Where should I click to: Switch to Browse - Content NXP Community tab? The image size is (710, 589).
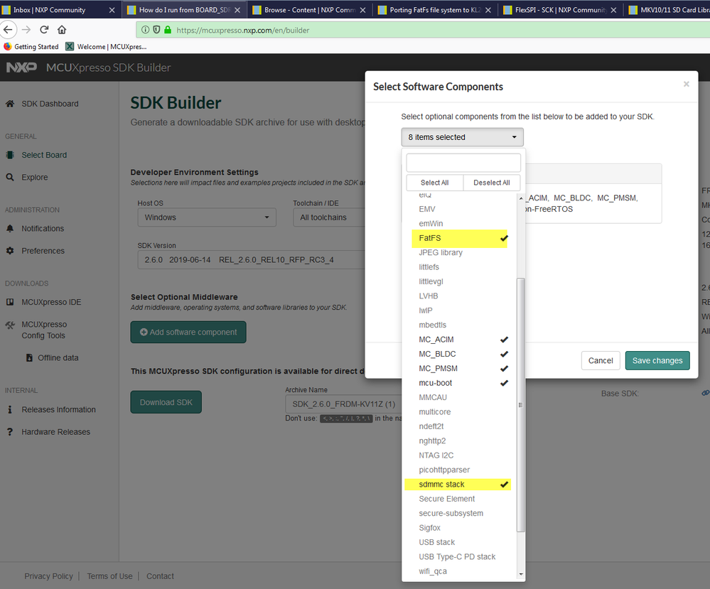tap(310, 10)
